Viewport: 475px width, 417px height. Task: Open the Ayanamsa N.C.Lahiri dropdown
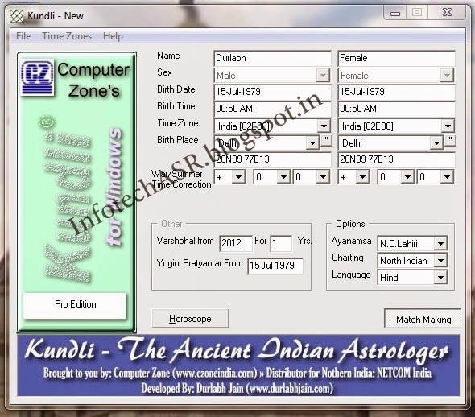point(440,243)
